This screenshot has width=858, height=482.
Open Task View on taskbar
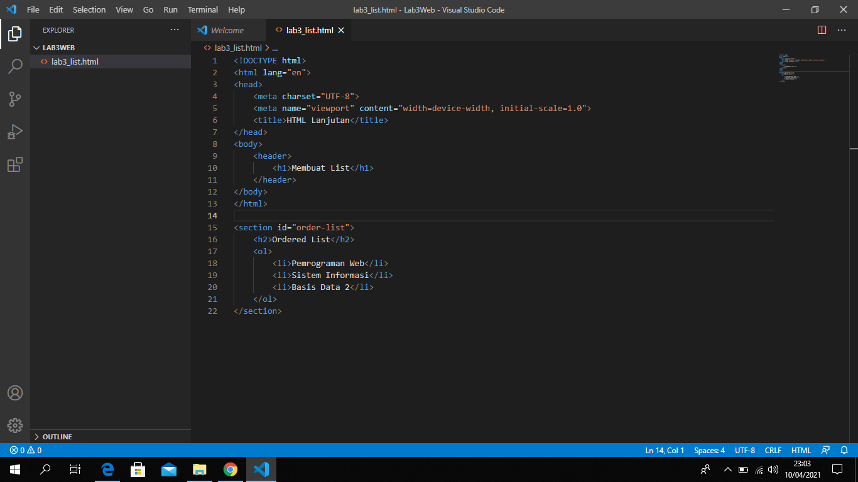(75, 469)
